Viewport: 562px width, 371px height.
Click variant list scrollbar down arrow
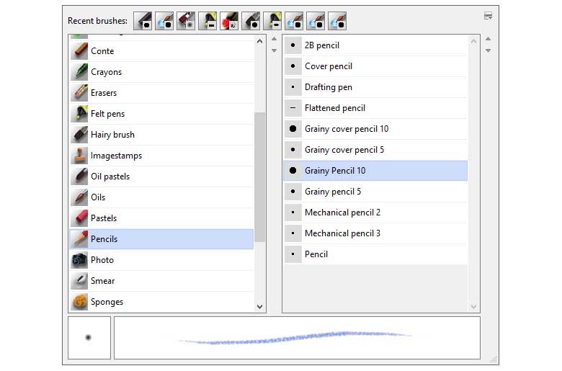(x=473, y=306)
